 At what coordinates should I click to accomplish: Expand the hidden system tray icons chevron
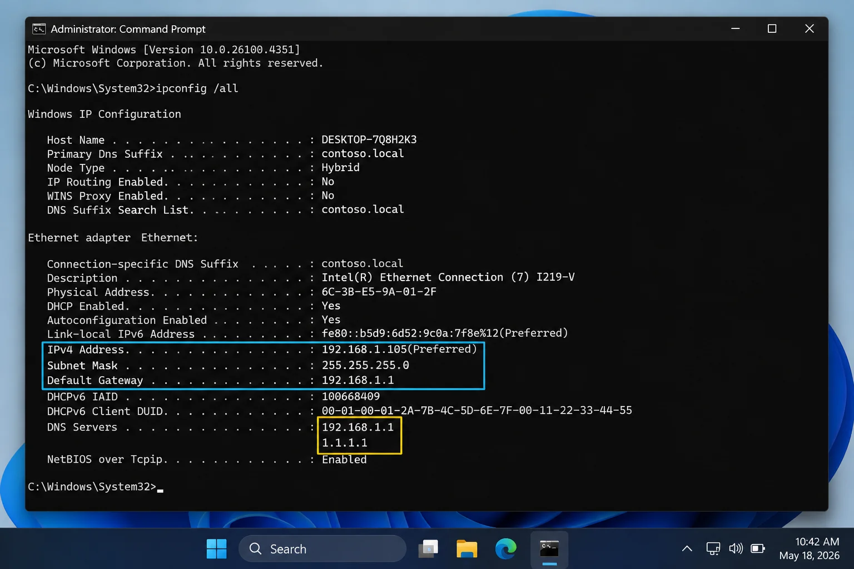(687, 549)
